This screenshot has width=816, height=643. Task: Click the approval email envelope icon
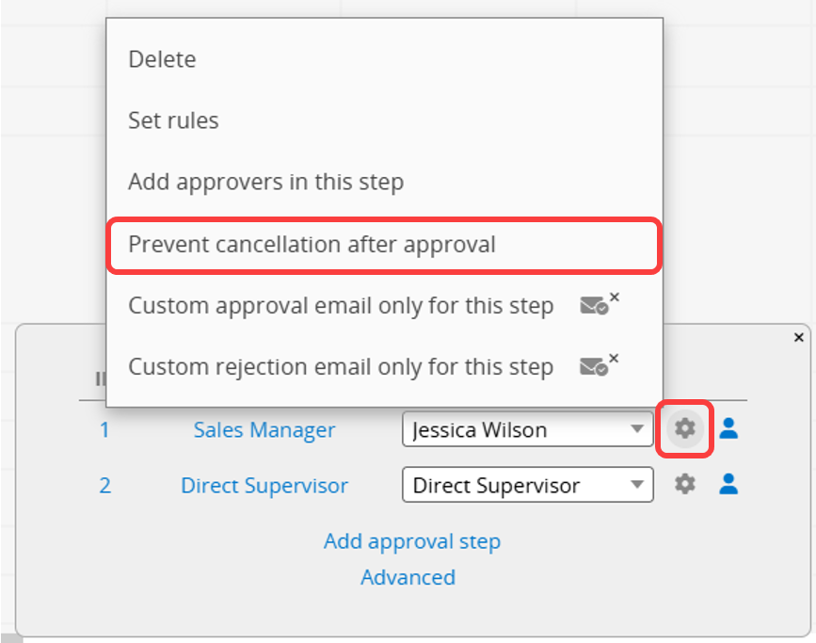[599, 304]
